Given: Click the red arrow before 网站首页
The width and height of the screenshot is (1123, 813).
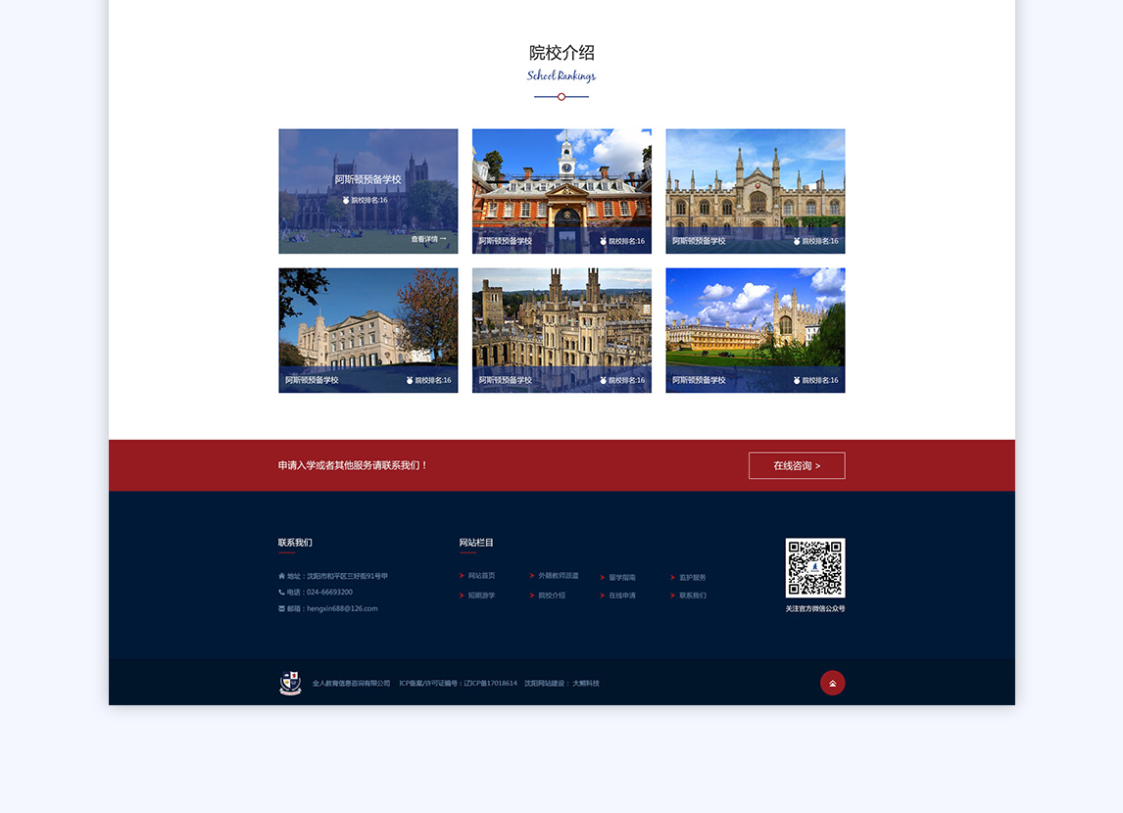Looking at the screenshot, I should [462, 576].
